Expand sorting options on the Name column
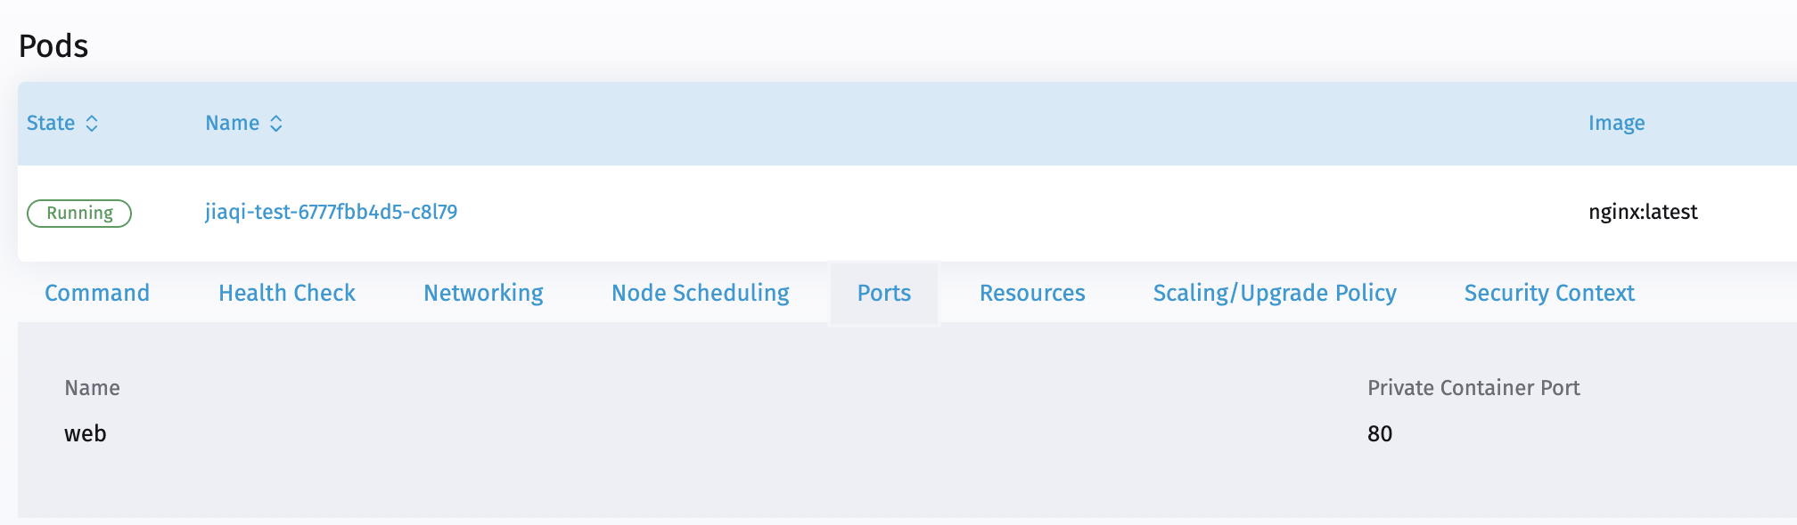The width and height of the screenshot is (1797, 525). click(x=276, y=124)
